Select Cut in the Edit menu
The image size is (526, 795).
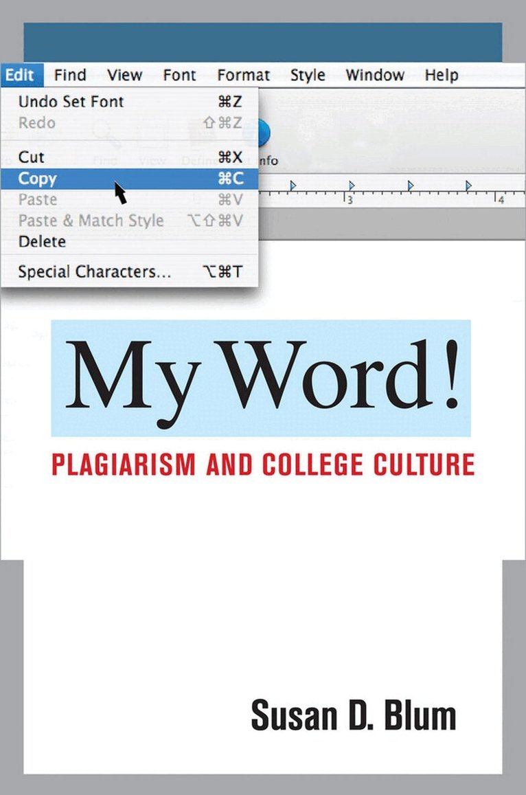(31, 157)
